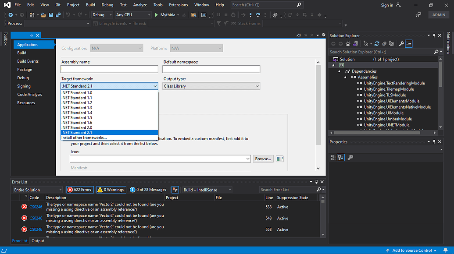Collapse the Dependencies tree node
The height and width of the screenshot is (254, 454).
339,71
